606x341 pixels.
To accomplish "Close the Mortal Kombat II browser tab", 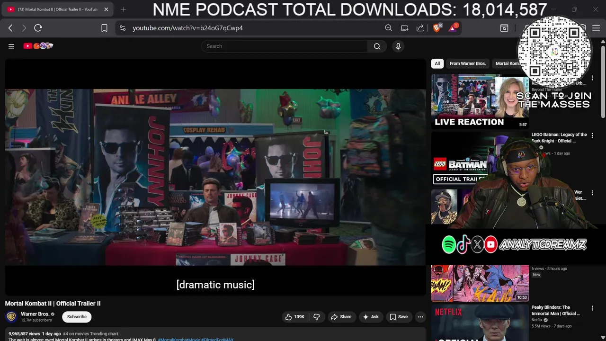I will pyautogui.click(x=106, y=9).
